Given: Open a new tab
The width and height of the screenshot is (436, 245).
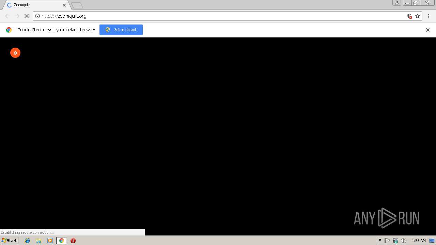Looking at the screenshot, I should tap(77, 5).
